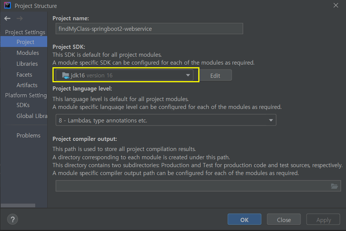Open the help question mark icon

pyautogui.click(x=13, y=219)
